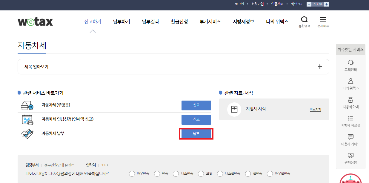Open the 납부하기 menu
Viewport: 369px width, 183px height.
pyautogui.click(x=121, y=21)
